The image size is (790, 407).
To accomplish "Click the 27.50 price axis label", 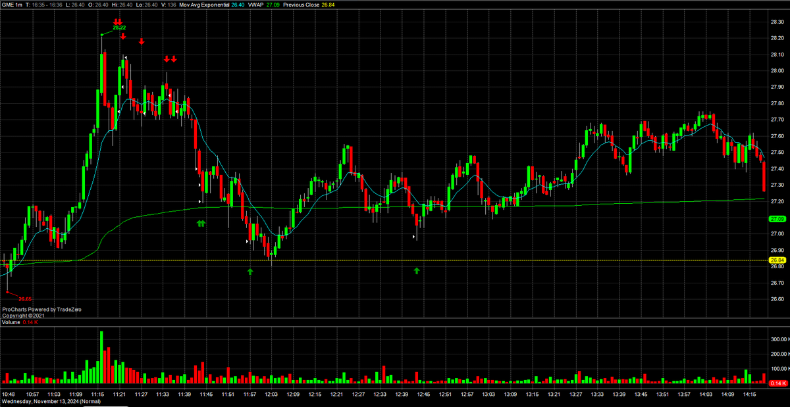I will [777, 153].
